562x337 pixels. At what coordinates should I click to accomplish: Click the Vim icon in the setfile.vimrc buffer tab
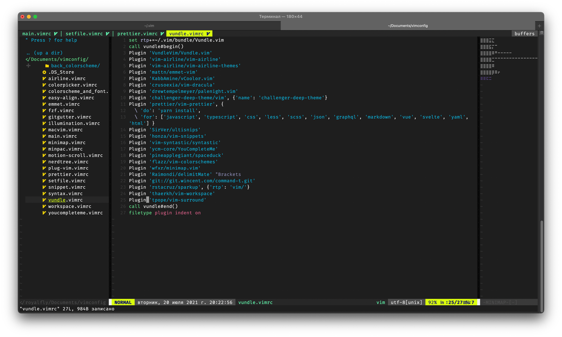pyautogui.click(x=107, y=34)
